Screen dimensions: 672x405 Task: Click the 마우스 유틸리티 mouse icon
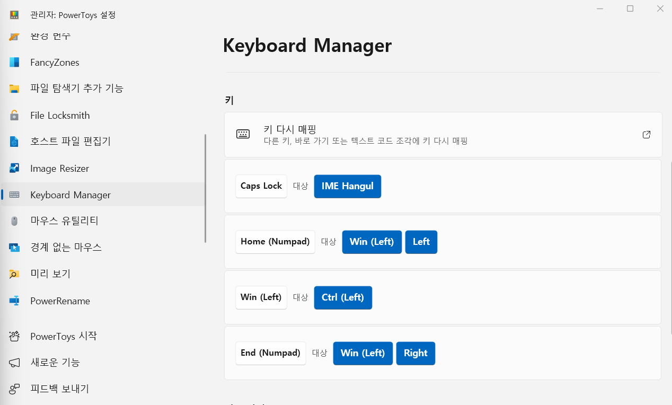(x=14, y=221)
